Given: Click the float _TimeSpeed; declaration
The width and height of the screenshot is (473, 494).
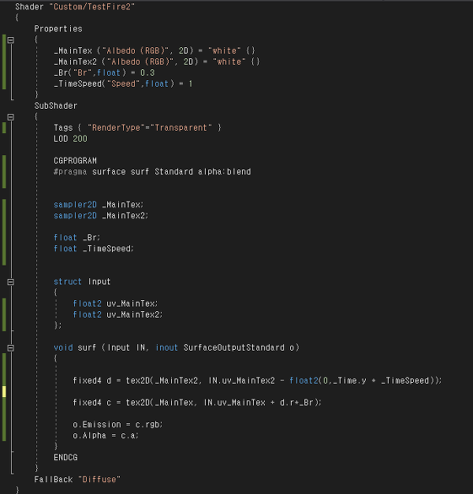Looking at the screenshot, I should pos(94,248).
